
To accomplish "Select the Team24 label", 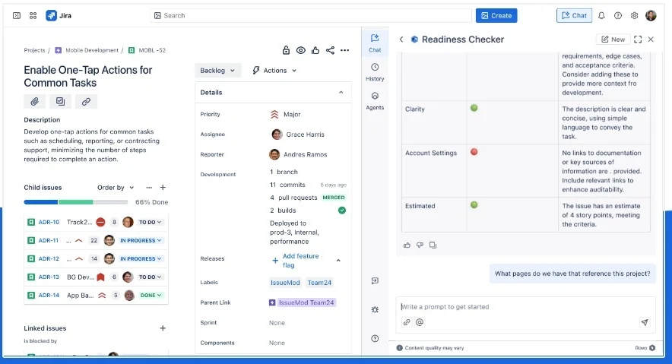I will pos(319,283).
